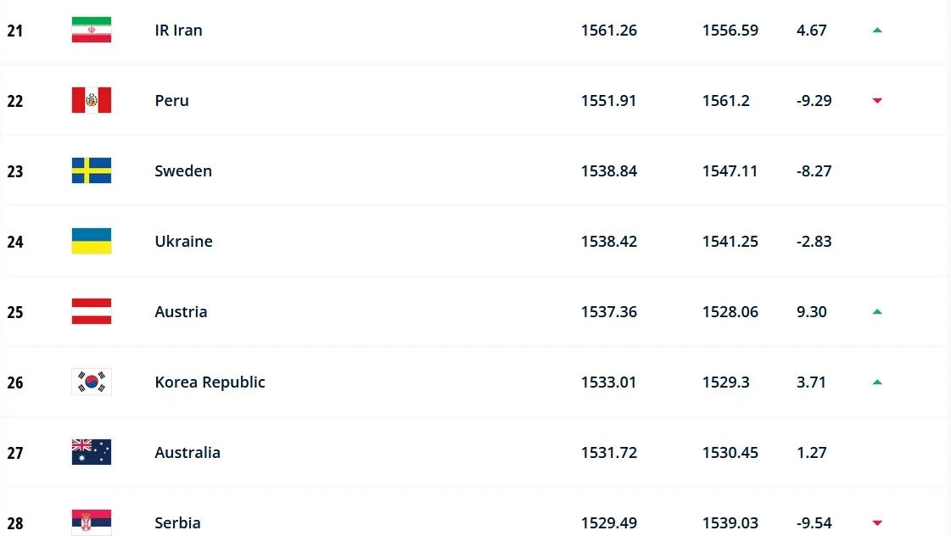Click the Australia flag icon
The width and height of the screenshot is (951, 536).
(x=91, y=452)
